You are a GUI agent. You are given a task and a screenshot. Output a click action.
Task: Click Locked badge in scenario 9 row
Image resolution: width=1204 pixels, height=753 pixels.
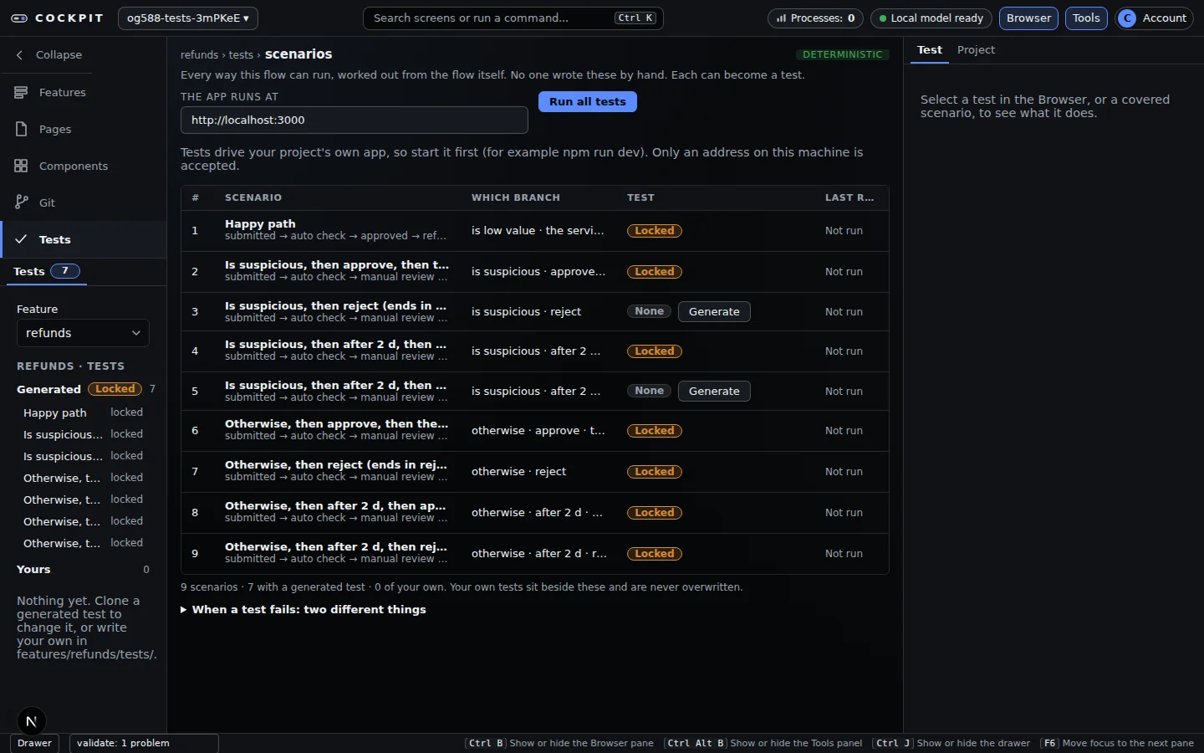point(655,554)
